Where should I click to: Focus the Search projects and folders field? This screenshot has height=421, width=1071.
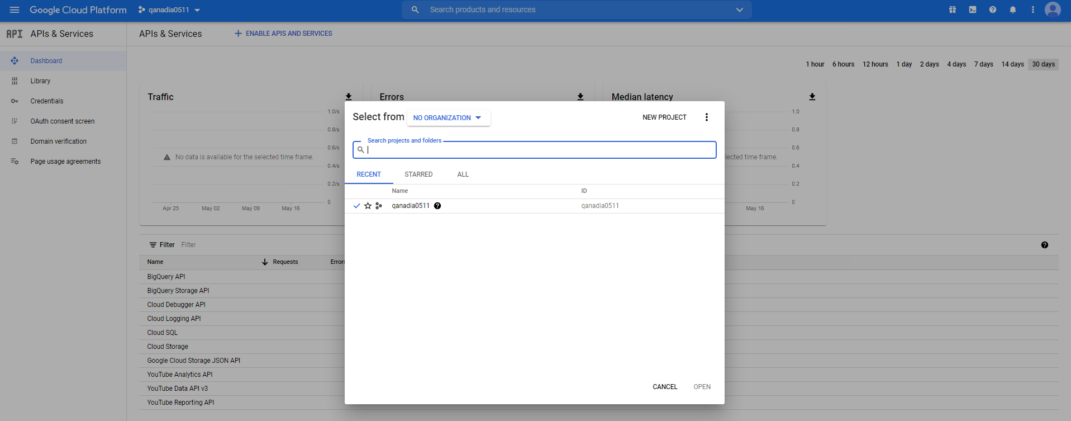(539, 150)
